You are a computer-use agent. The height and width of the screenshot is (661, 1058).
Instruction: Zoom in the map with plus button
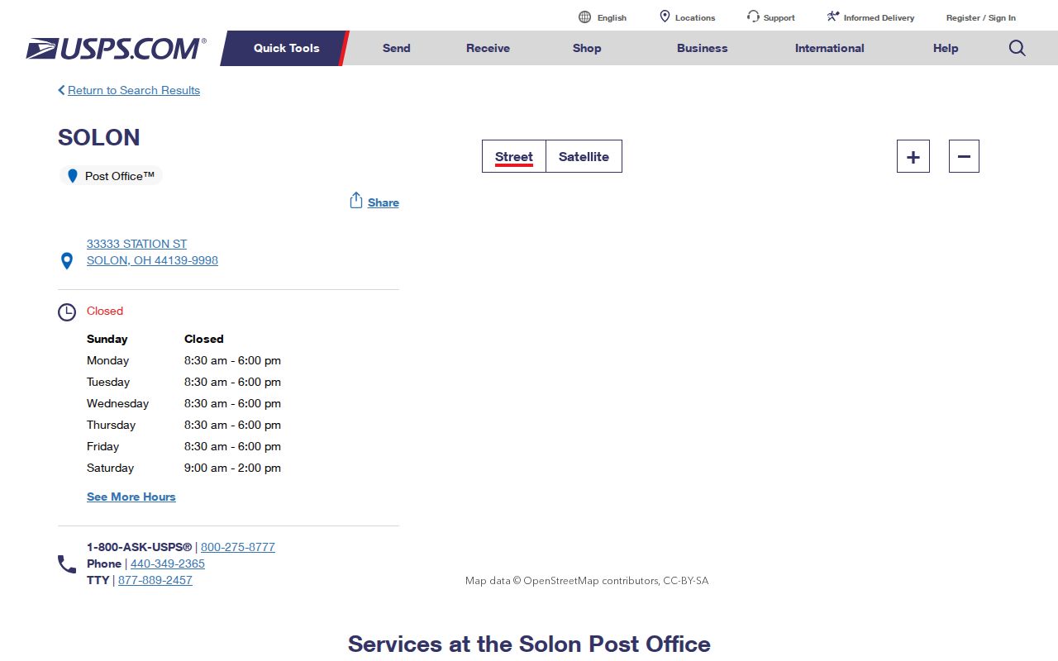click(913, 156)
